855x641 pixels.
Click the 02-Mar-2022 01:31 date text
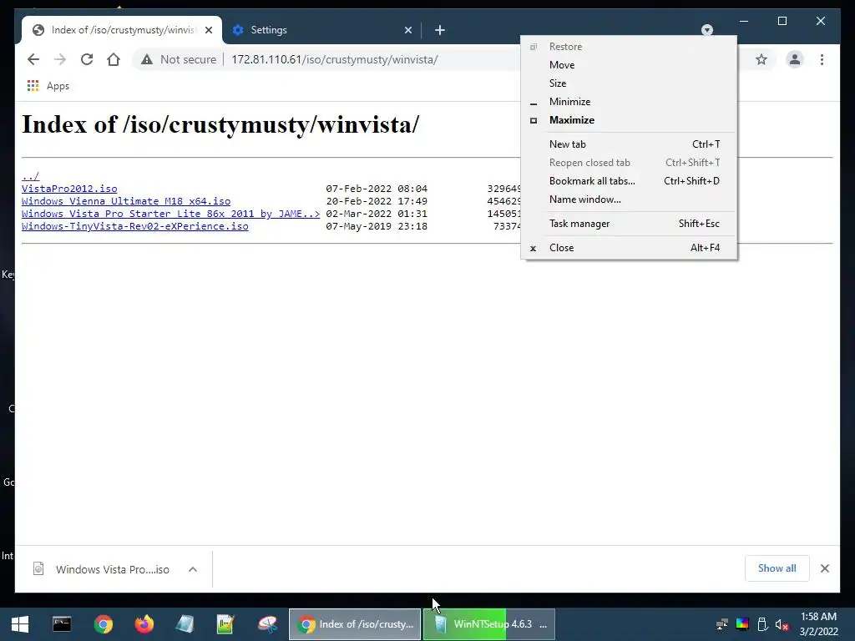click(x=377, y=214)
